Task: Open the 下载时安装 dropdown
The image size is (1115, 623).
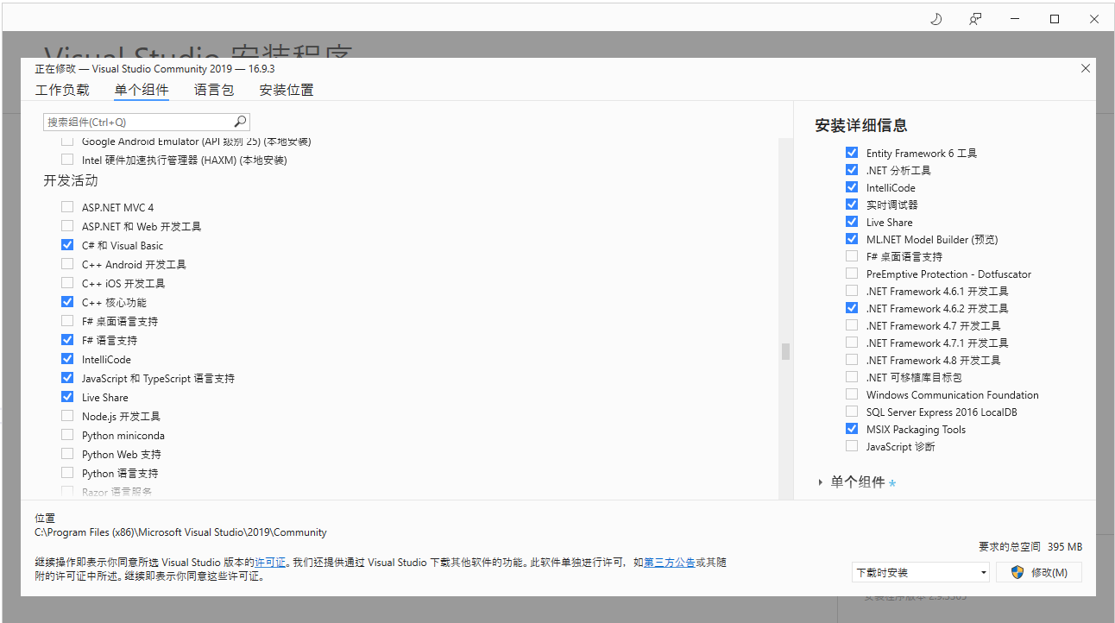Action: 920,572
